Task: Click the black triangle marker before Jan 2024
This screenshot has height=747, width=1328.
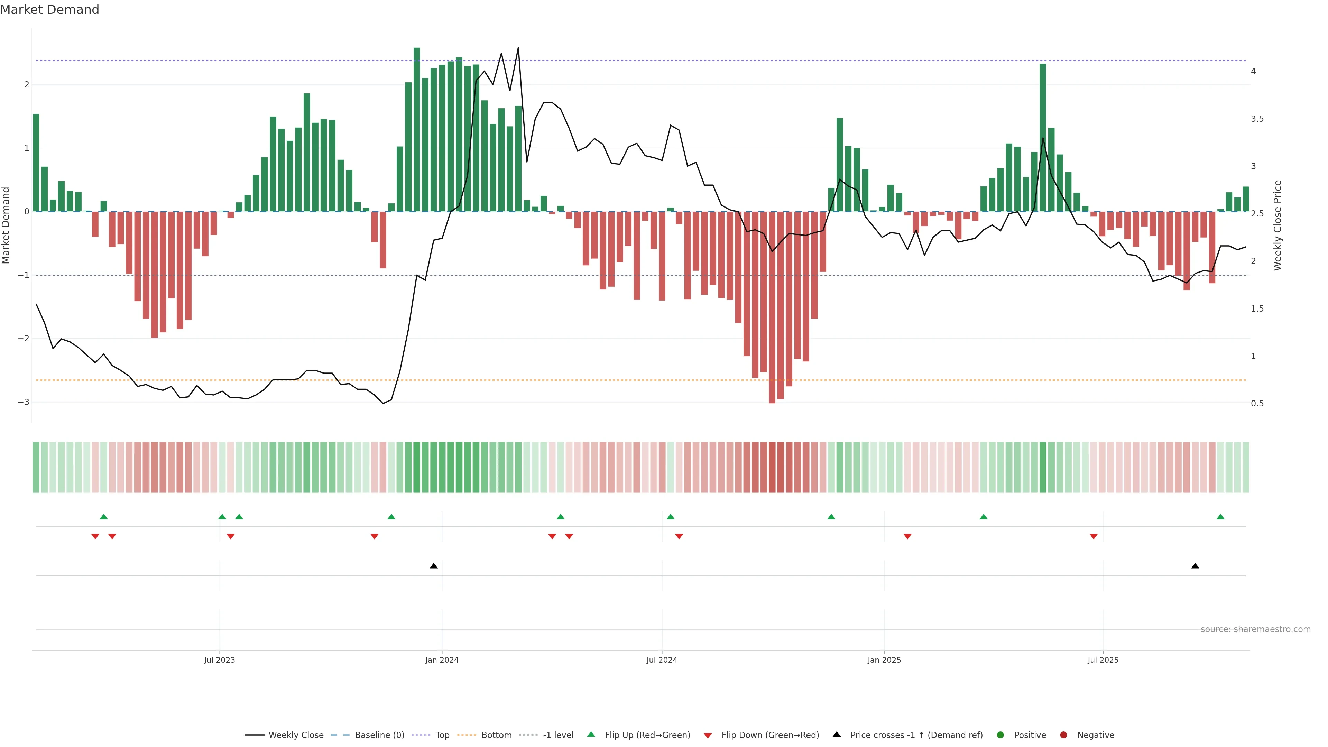Action: coord(434,566)
